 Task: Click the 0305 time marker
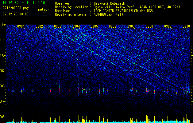94,26
